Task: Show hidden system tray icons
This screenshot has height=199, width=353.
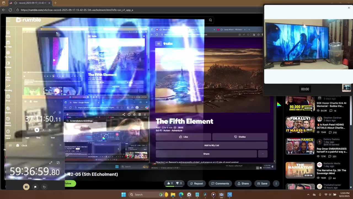Action: 308,195
